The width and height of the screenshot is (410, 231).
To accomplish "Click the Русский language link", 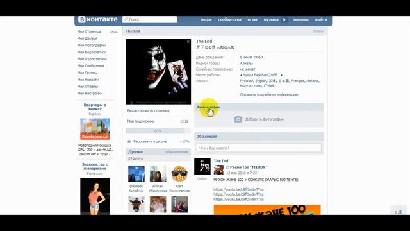I will pos(246,81).
